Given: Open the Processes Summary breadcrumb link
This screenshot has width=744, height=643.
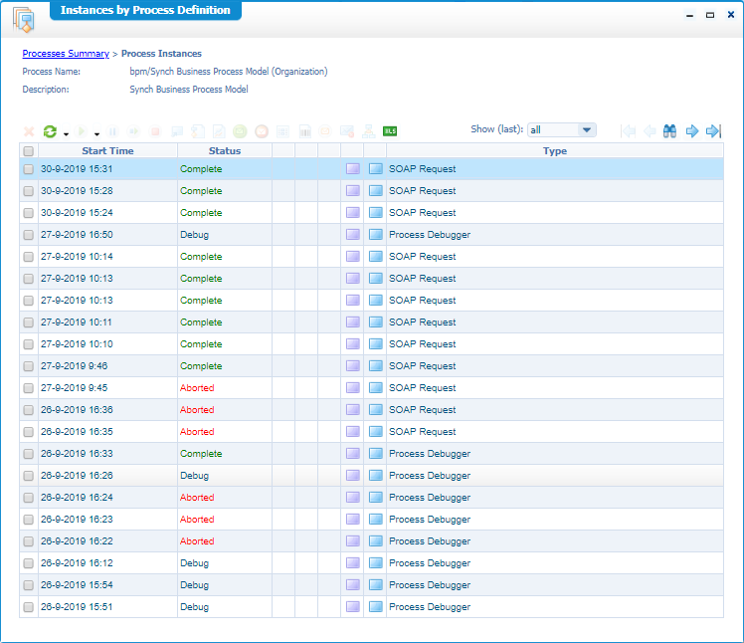Looking at the screenshot, I should (66, 53).
